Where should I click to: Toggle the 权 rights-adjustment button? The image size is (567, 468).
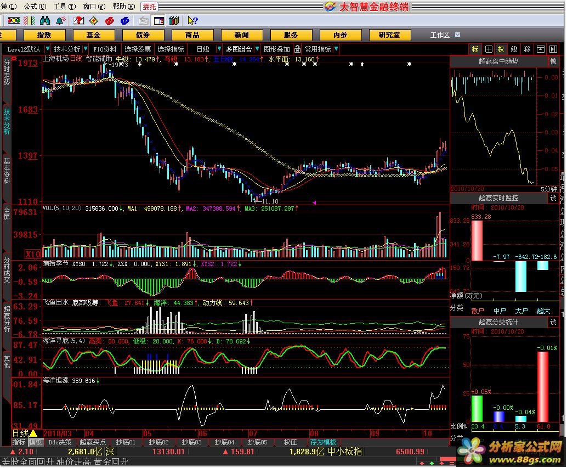tap(501, 49)
